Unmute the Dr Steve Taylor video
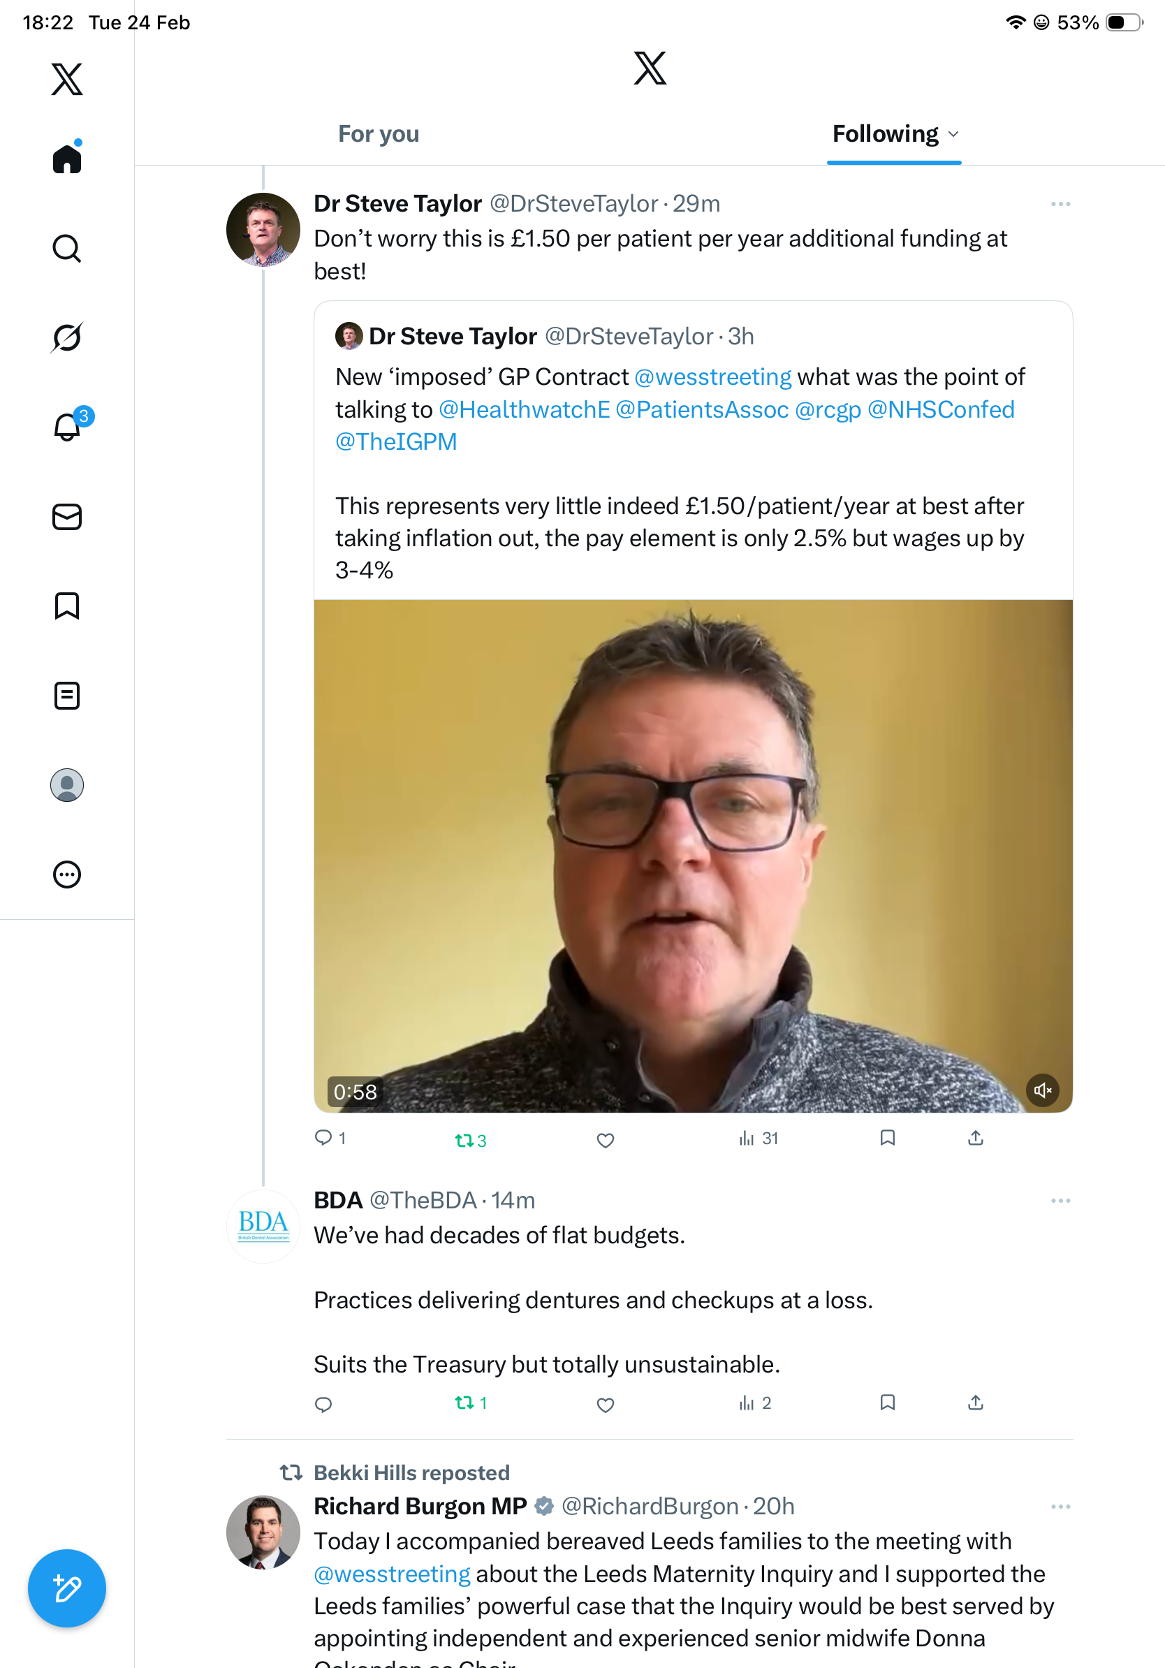Viewport: 1165px width, 1668px height. tap(1042, 1090)
